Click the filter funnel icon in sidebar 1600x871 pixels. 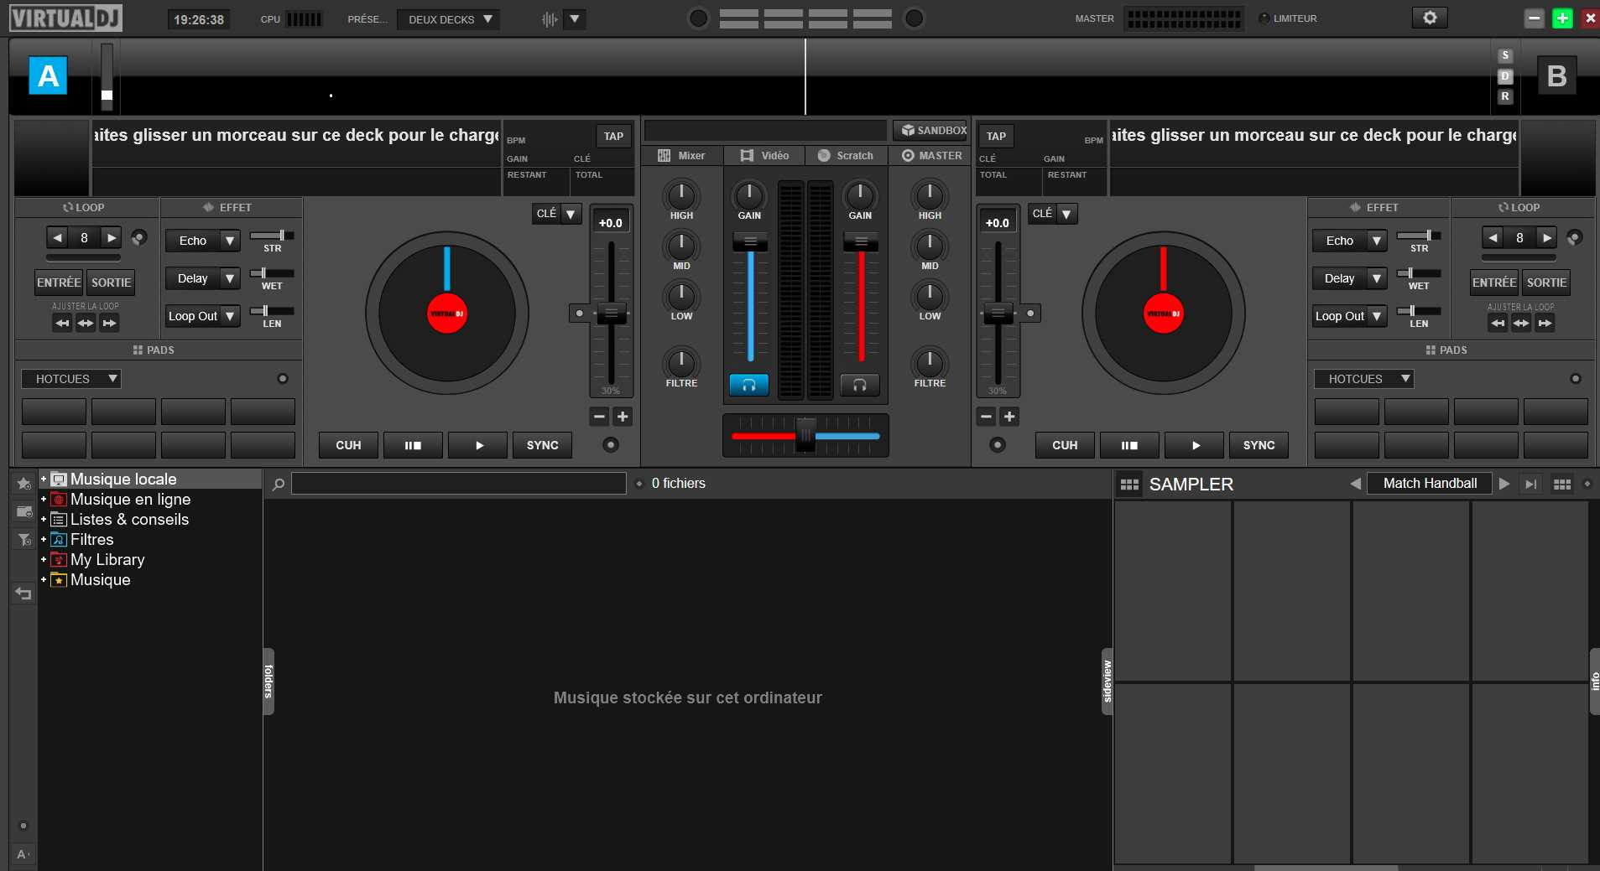23,540
